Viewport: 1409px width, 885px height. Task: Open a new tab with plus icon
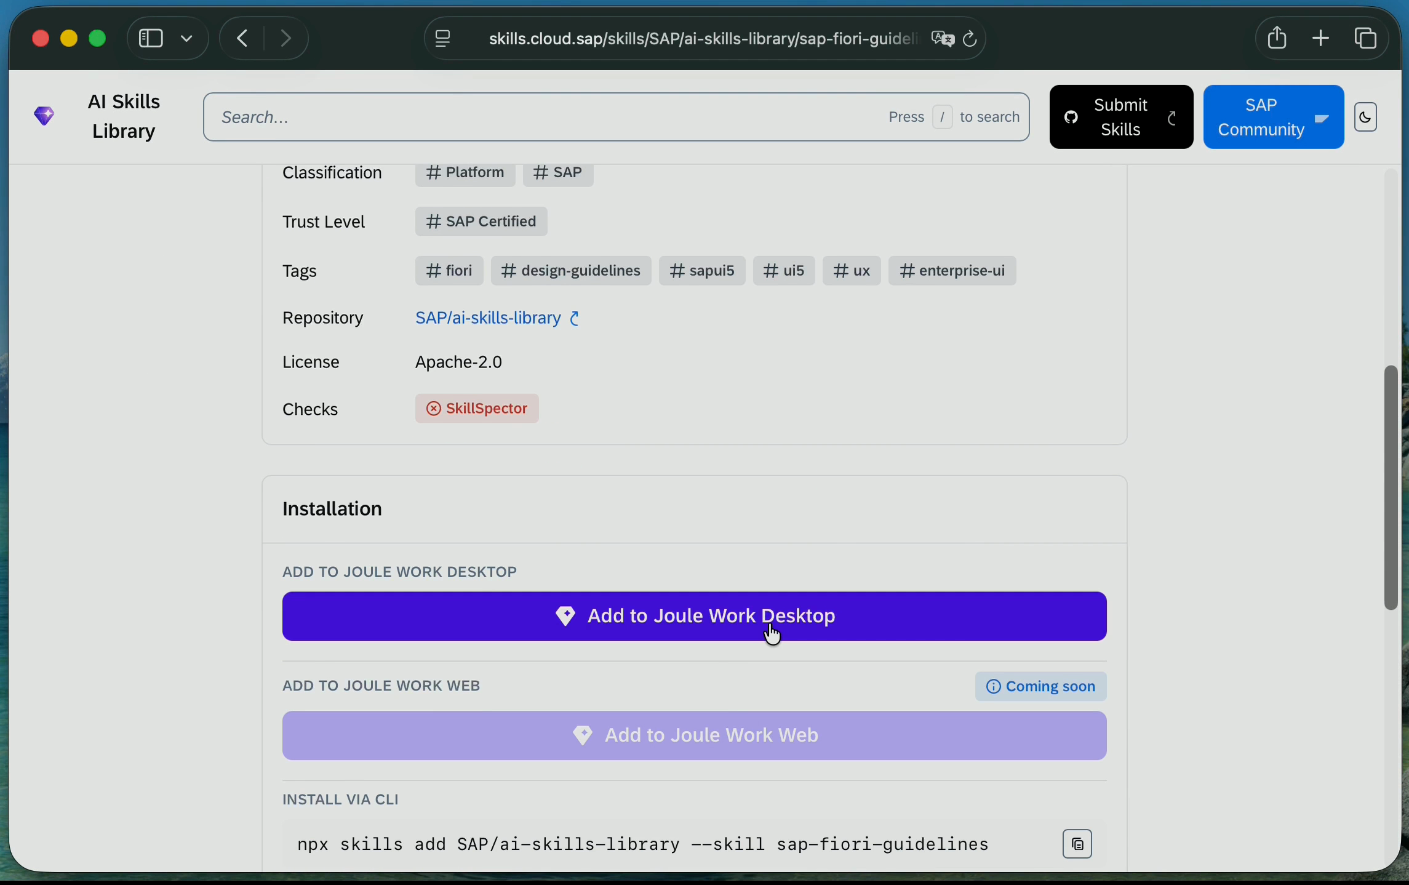click(1320, 39)
